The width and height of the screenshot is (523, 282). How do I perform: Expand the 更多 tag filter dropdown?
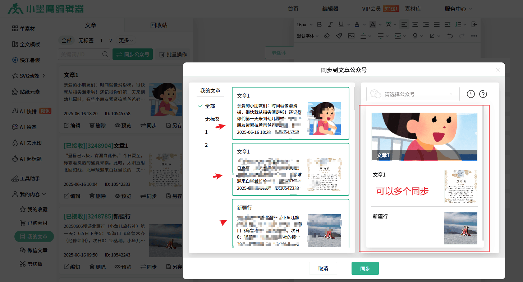tap(125, 40)
